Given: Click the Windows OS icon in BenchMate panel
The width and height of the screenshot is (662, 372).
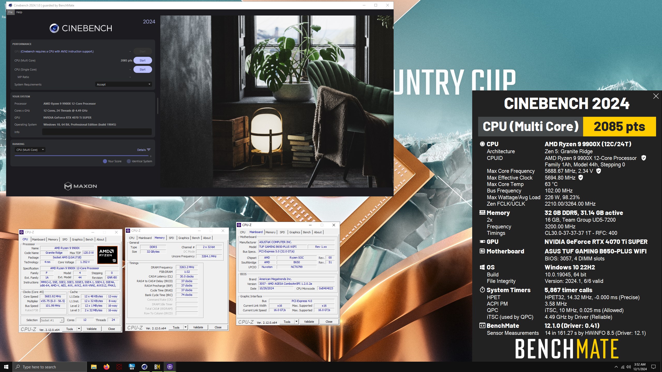Looking at the screenshot, I should click(482, 267).
